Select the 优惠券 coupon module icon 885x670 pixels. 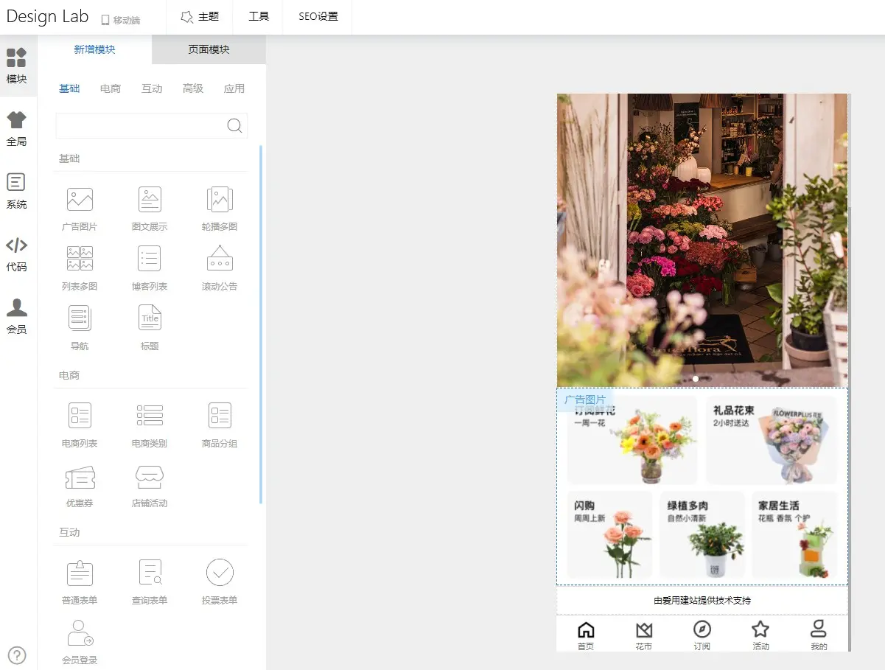click(80, 478)
